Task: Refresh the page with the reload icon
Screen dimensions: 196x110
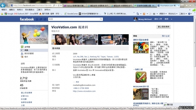Action: coord(58,5)
